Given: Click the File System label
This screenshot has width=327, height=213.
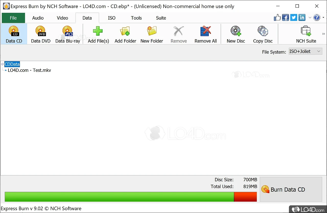Looking at the screenshot, I should click(274, 52).
